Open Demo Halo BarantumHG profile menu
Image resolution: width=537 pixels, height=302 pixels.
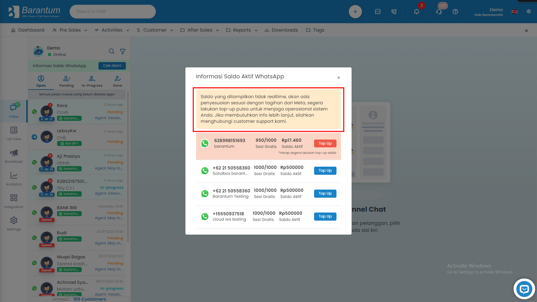point(488,12)
